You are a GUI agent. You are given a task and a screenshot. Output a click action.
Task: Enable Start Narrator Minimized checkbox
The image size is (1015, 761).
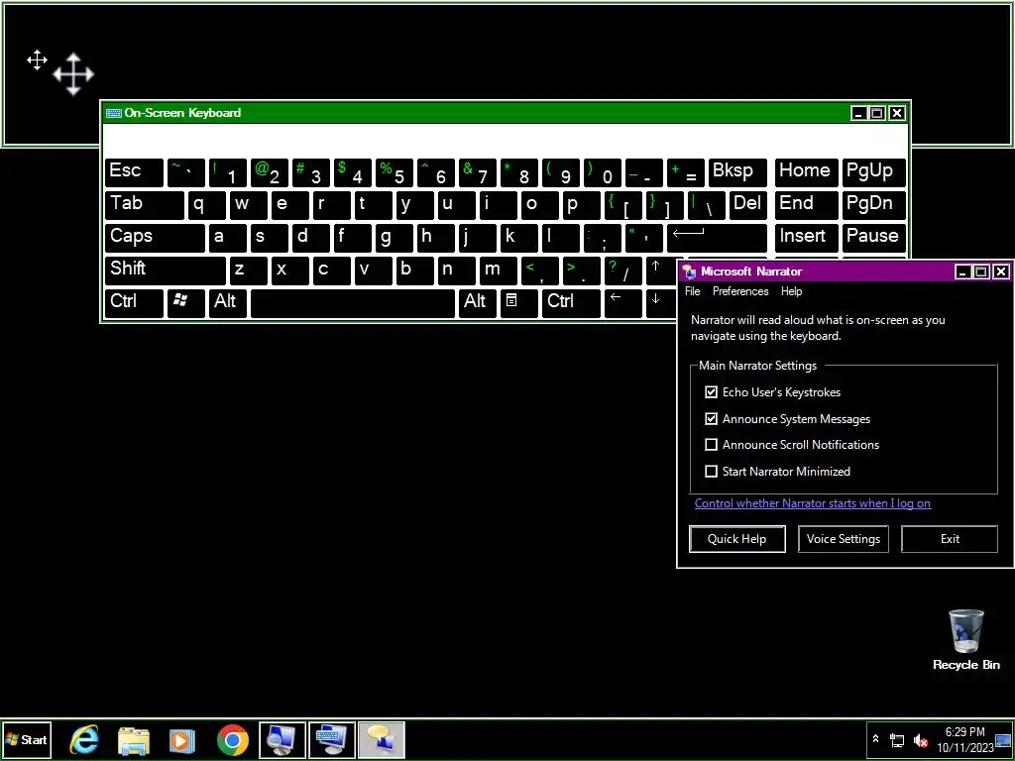[711, 472]
